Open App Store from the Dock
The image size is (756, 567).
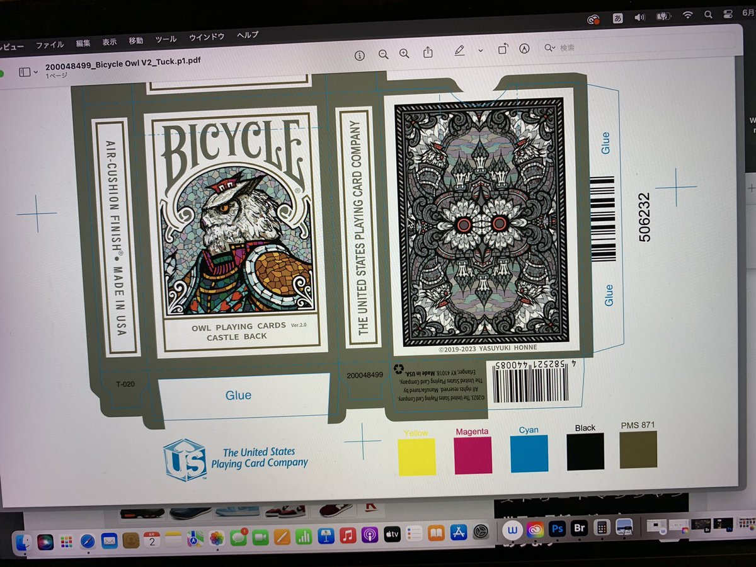click(458, 532)
